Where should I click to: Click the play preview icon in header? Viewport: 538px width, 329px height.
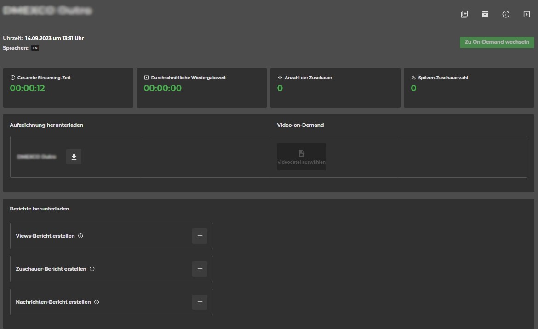(x=527, y=14)
